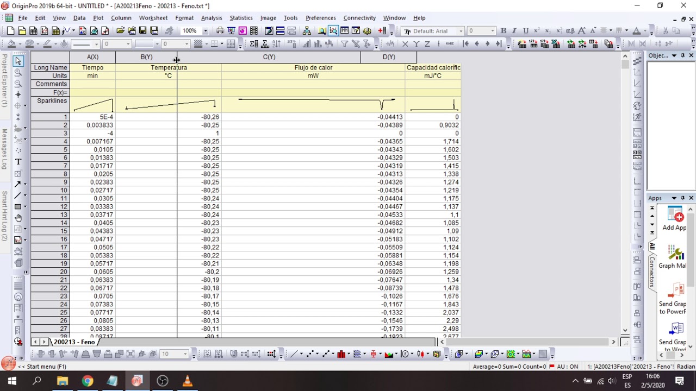The image size is (696, 391).
Task: Expand the Apps panel menu arrow
Action: coord(674,198)
